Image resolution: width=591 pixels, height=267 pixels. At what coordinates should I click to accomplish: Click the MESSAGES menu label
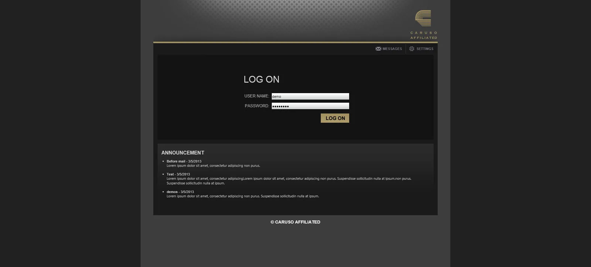click(x=392, y=49)
